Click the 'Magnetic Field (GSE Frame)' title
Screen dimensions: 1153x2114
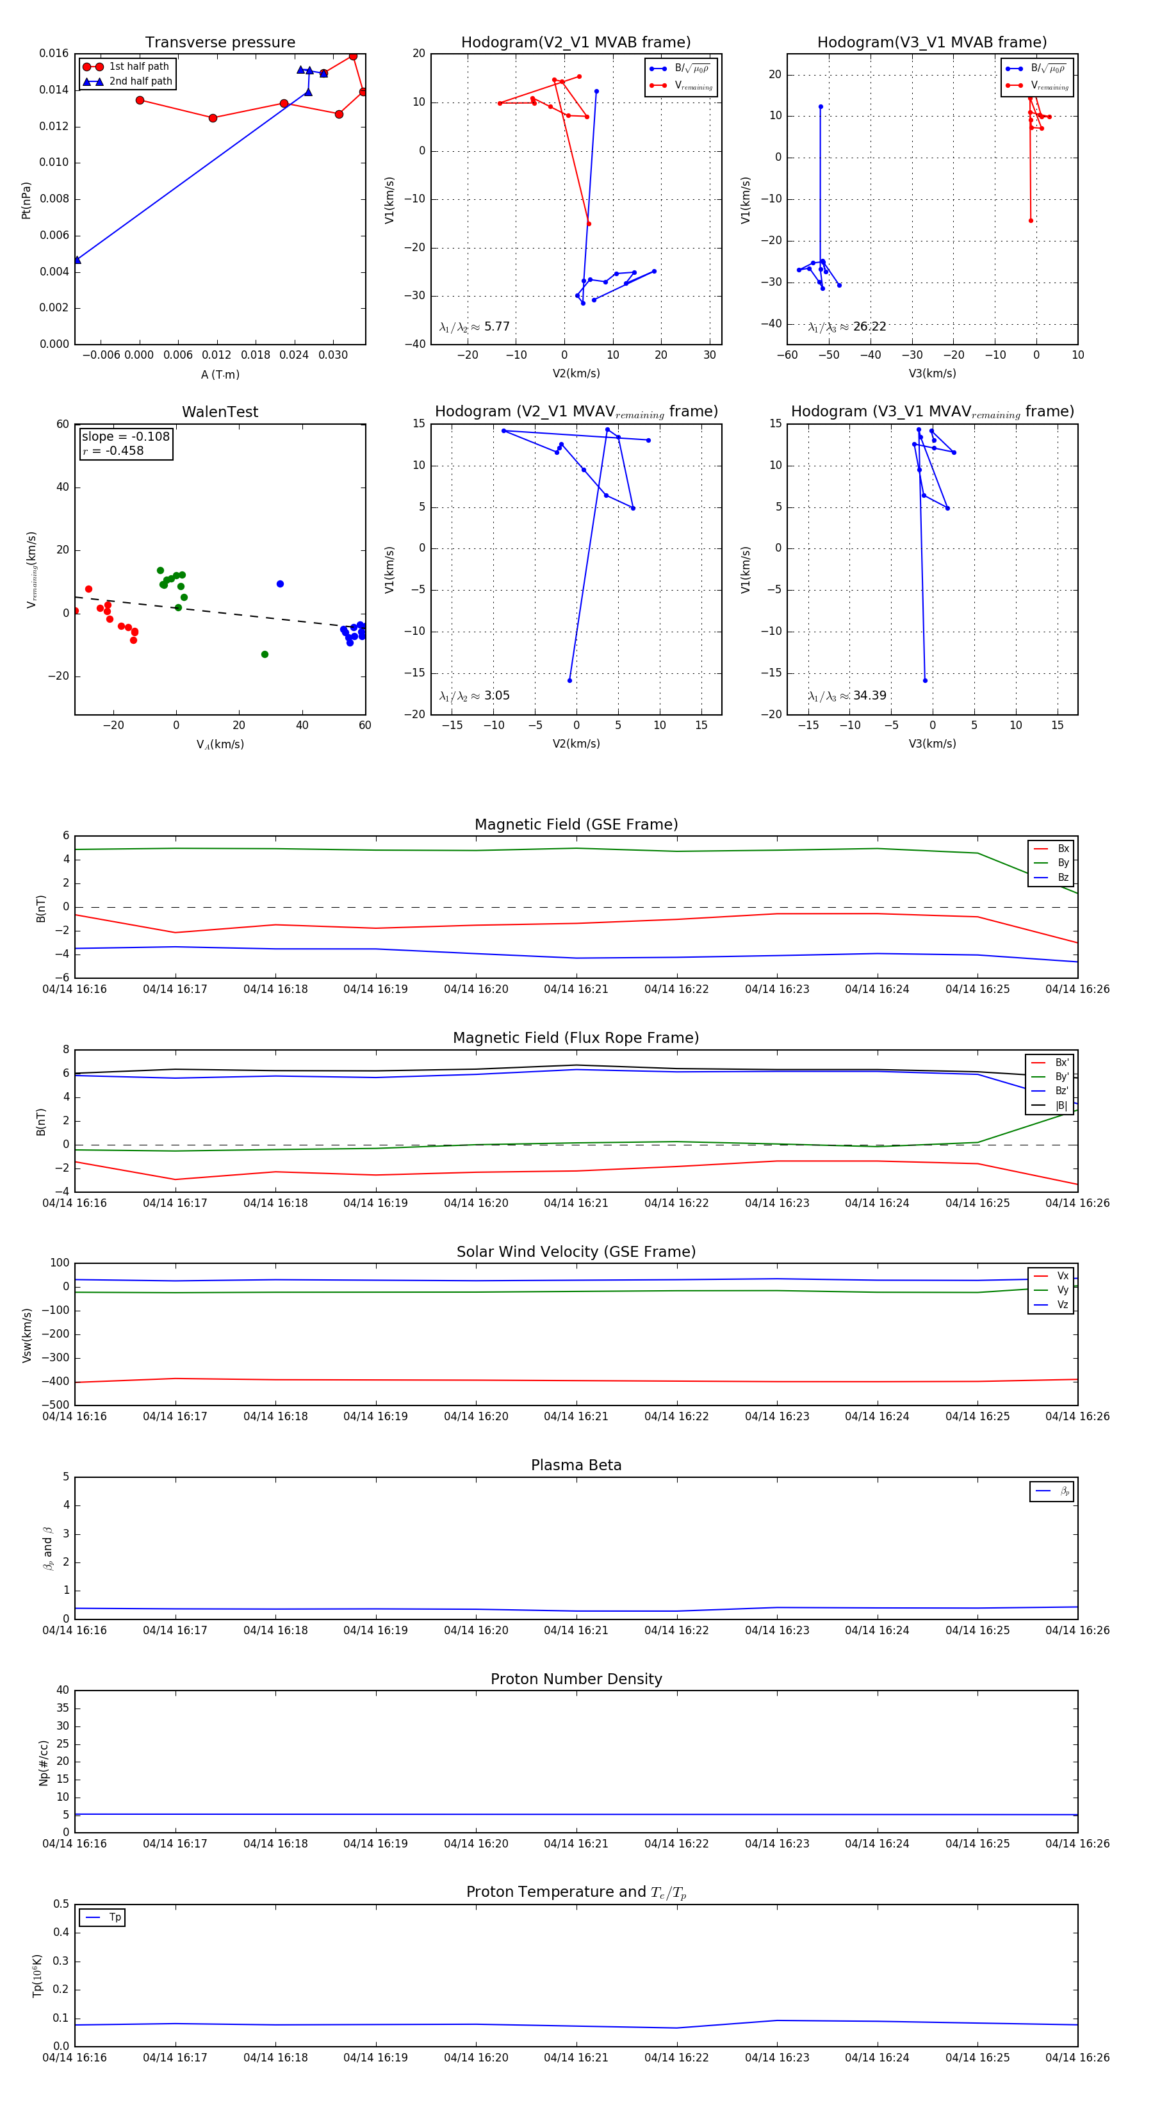pyautogui.click(x=576, y=824)
